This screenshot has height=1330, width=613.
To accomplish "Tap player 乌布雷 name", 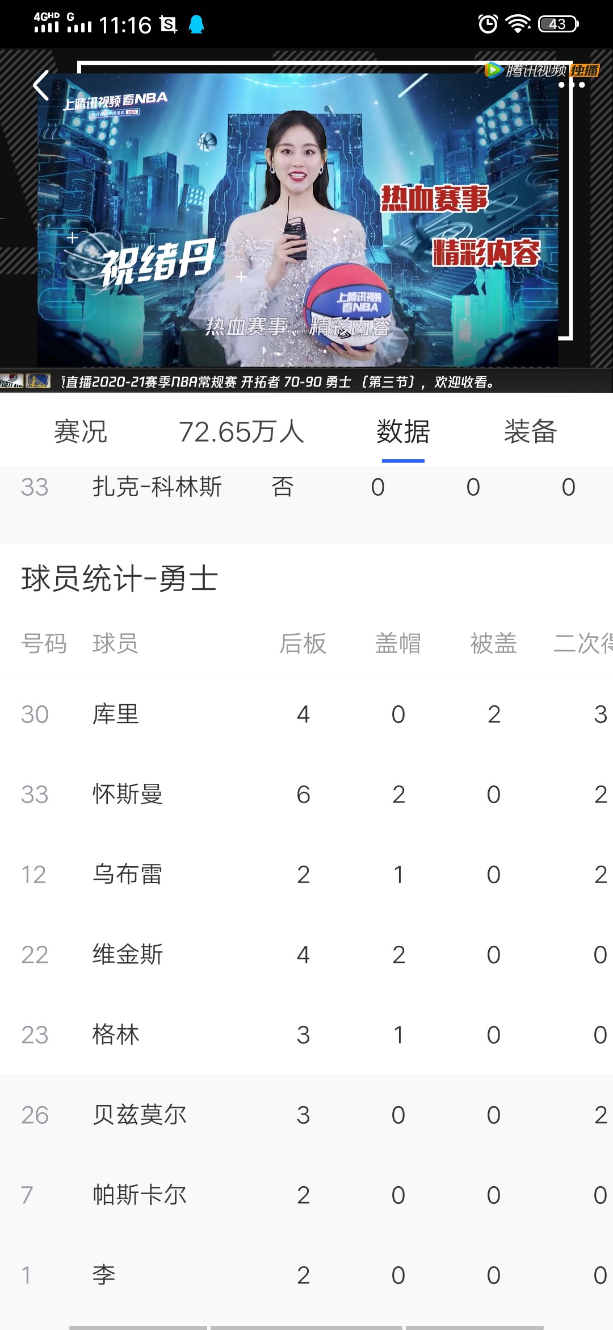I will (x=128, y=874).
